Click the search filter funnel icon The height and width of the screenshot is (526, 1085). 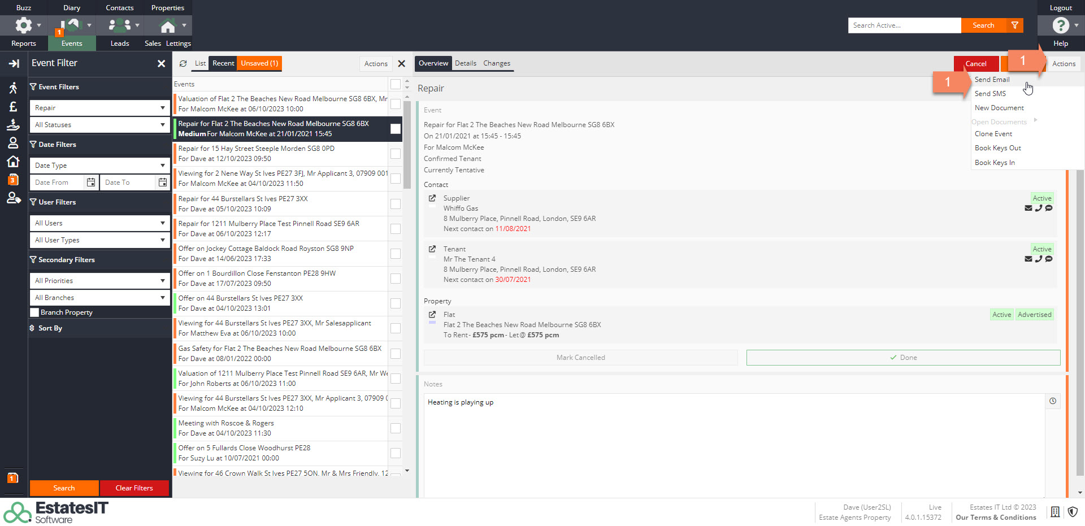click(1015, 25)
